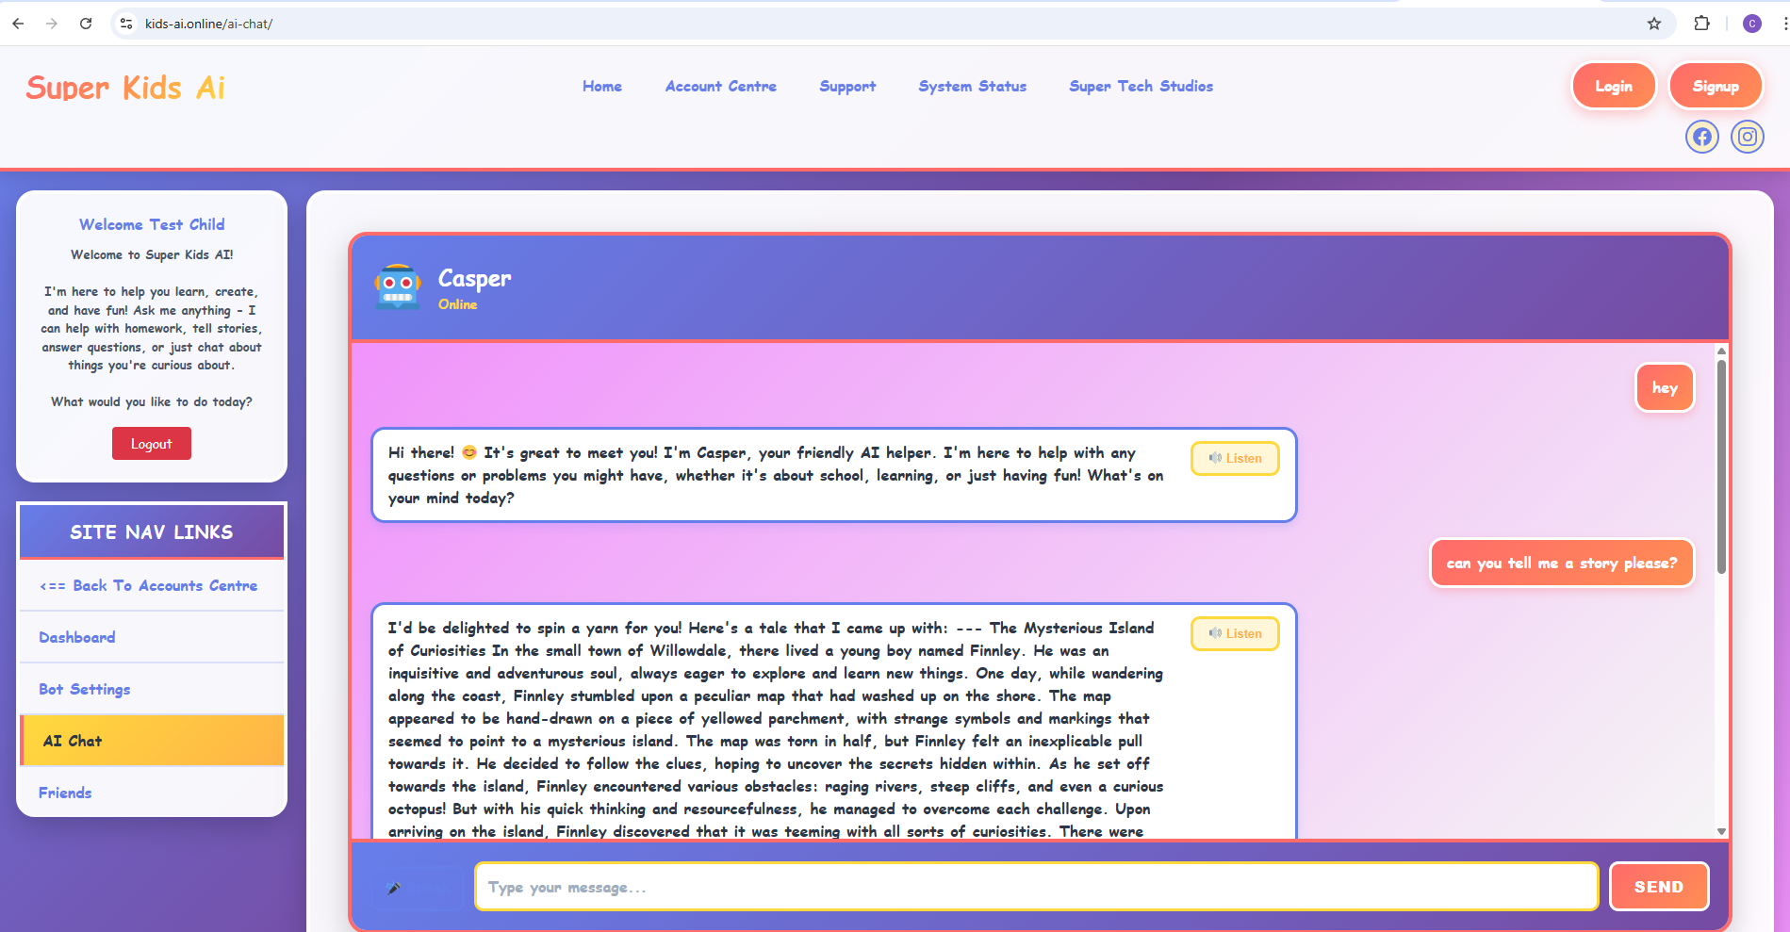Click the chat scrollbar up arrow

click(x=1721, y=351)
